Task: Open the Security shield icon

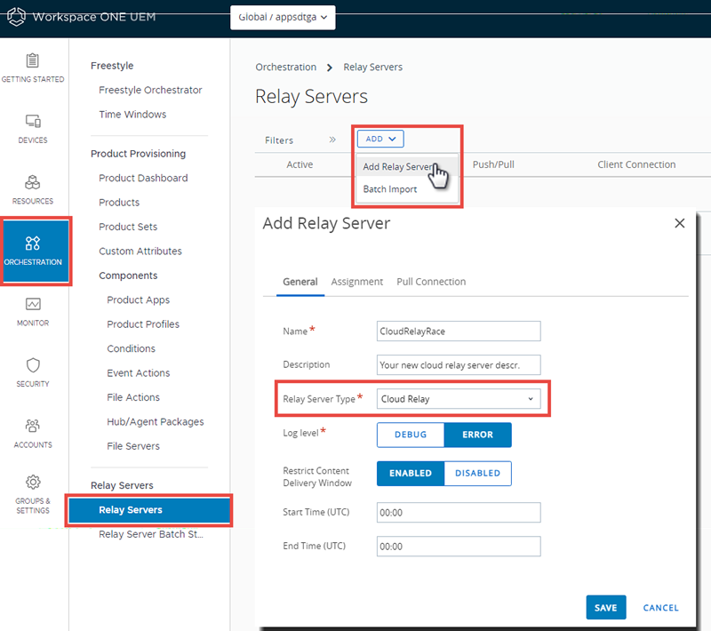Action: [33, 365]
